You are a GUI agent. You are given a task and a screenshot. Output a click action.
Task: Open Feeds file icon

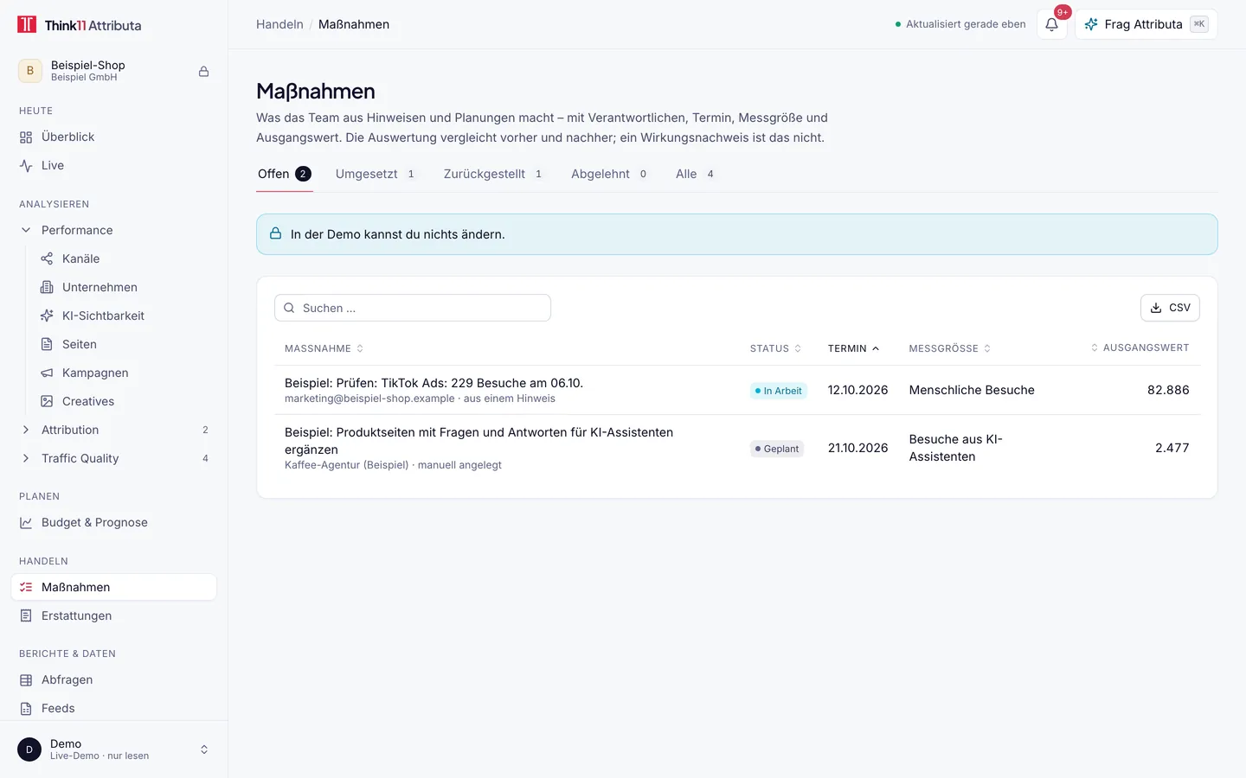point(26,708)
